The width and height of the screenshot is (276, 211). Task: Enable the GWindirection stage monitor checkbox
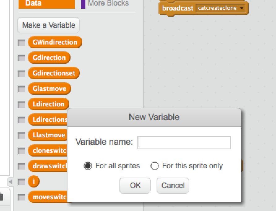[21, 43]
